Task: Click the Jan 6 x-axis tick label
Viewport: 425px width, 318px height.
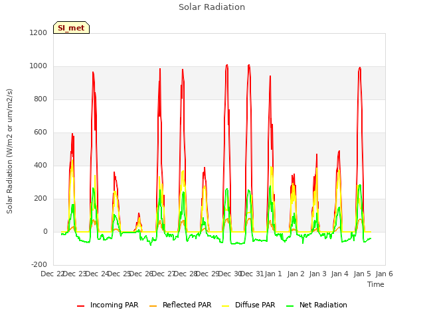Action: click(x=384, y=274)
